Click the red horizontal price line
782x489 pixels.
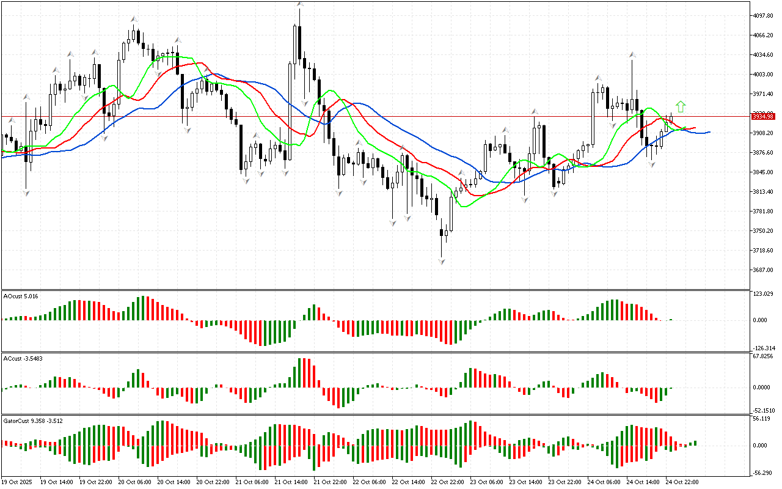point(367,116)
